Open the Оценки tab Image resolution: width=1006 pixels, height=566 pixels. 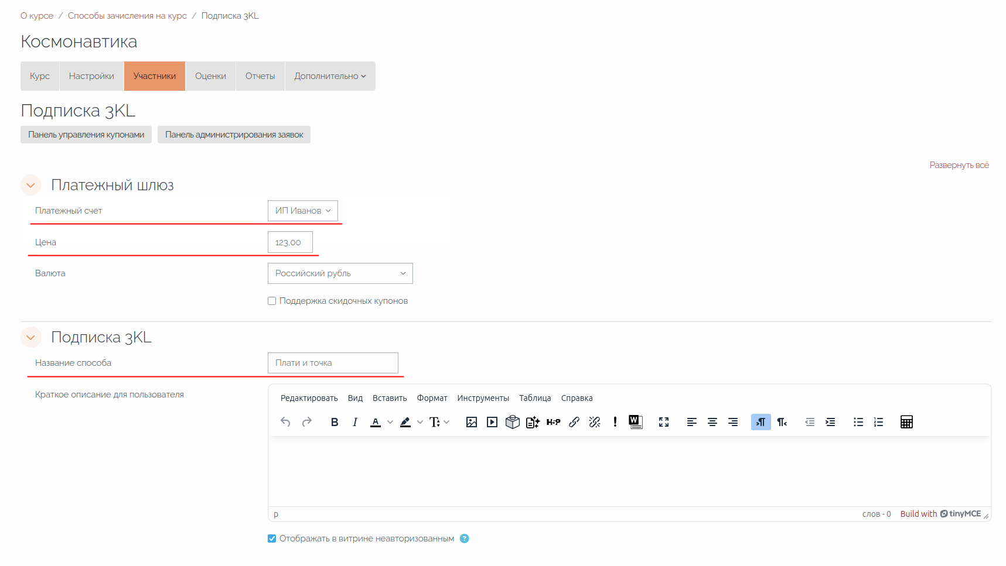(210, 76)
